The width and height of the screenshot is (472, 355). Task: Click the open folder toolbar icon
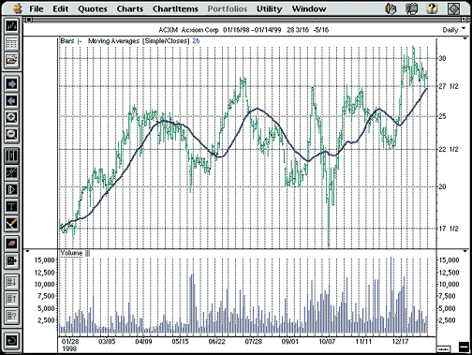tap(11, 60)
